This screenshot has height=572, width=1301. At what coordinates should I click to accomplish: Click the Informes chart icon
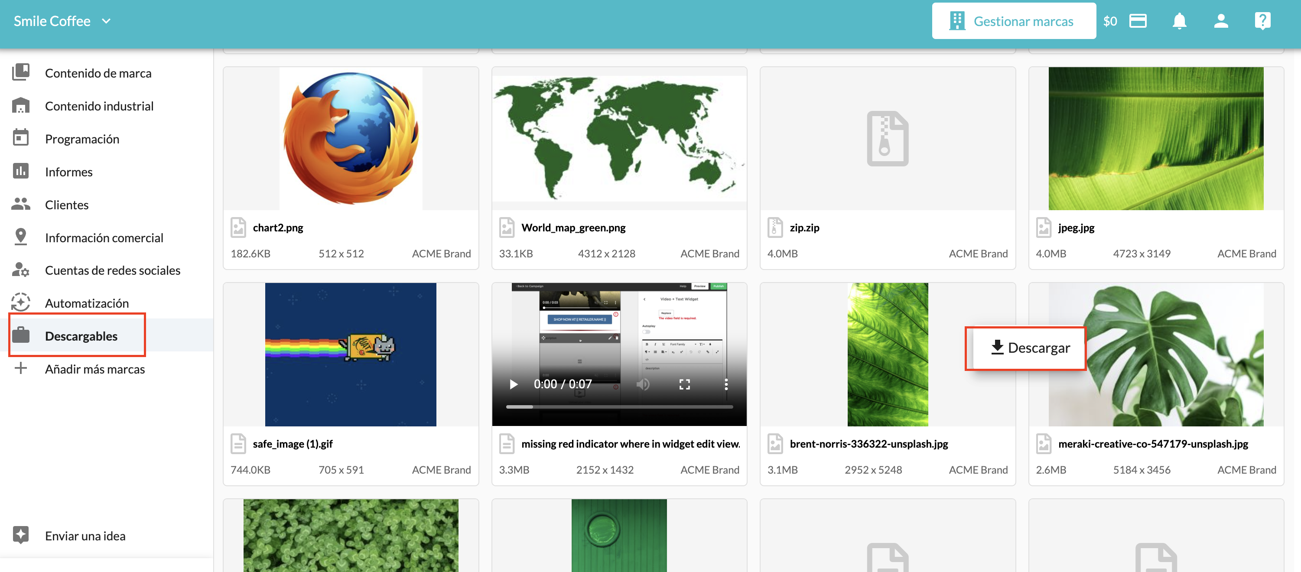(21, 171)
